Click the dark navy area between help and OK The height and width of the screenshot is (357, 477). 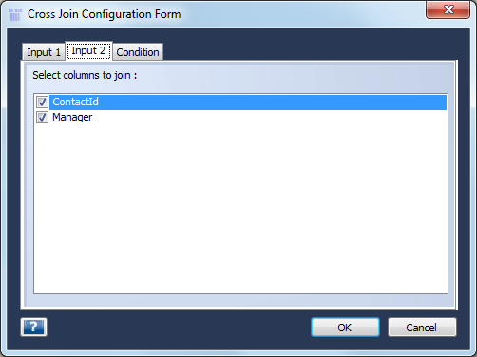coord(179,328)
